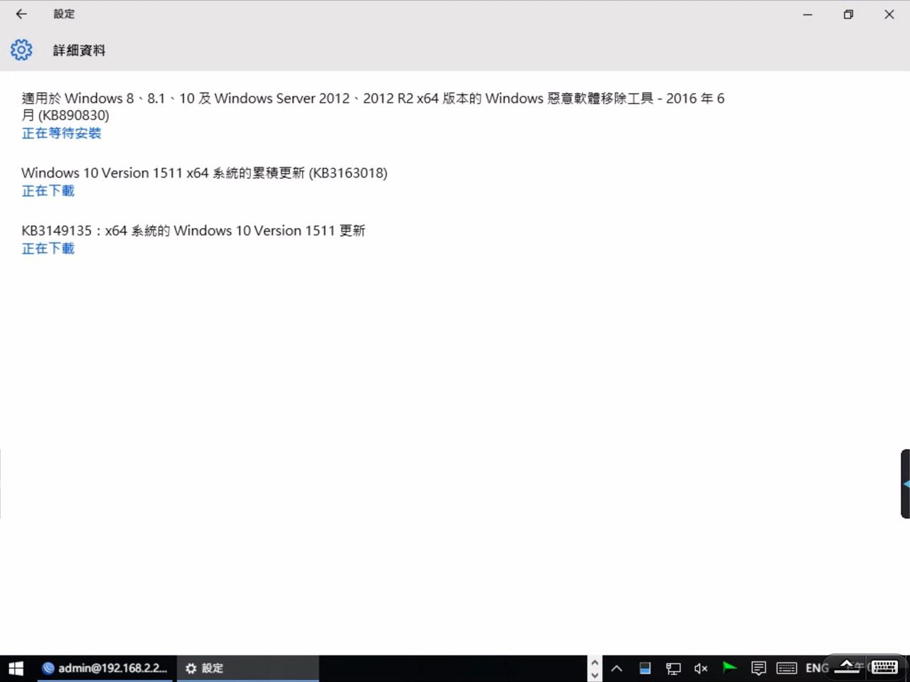This screenshot has width=910, height=682.
Task: Open the system tray touch keyboard icon
Action: [786, 668]
